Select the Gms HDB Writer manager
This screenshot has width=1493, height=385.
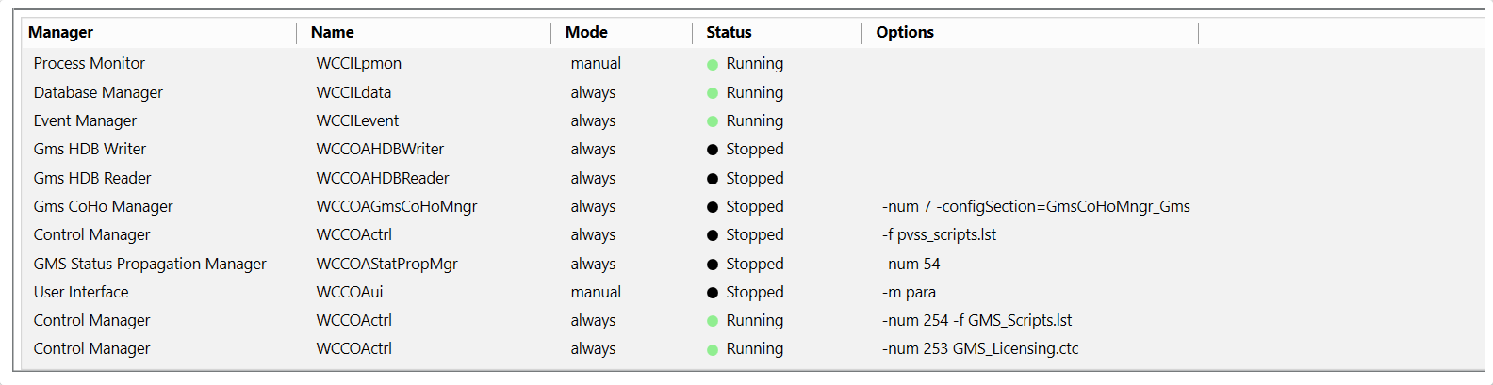pyautogui.click(x=90, y=150)
